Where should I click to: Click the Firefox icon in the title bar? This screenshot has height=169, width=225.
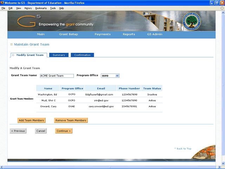[2, 2]
